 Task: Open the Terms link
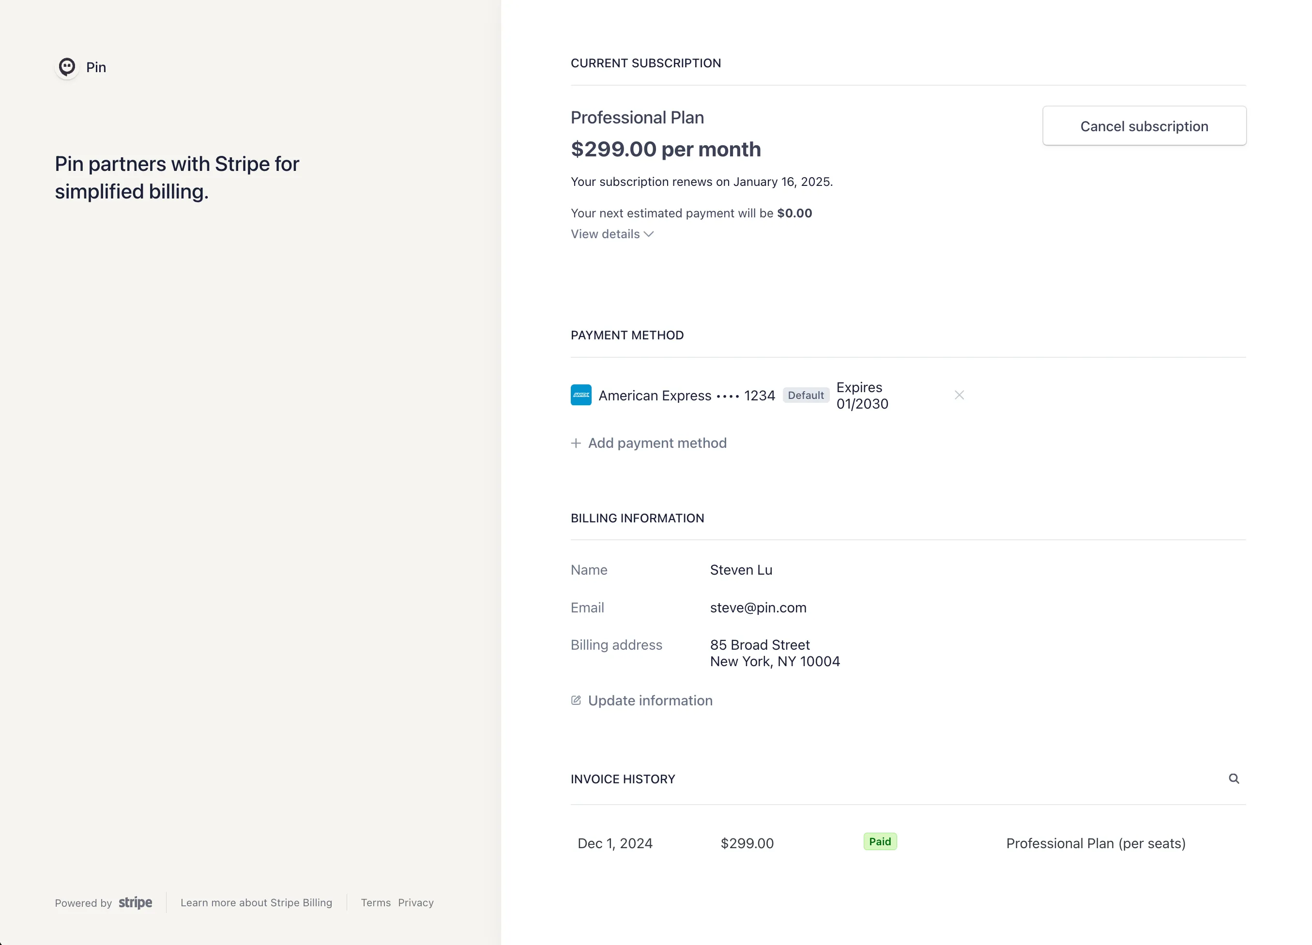pos(376,902)
